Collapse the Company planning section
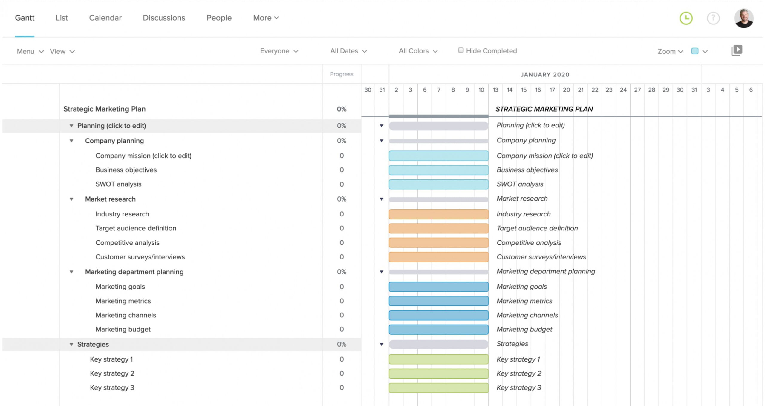This screenshot has height=406, width=765. tap(71, 141)
